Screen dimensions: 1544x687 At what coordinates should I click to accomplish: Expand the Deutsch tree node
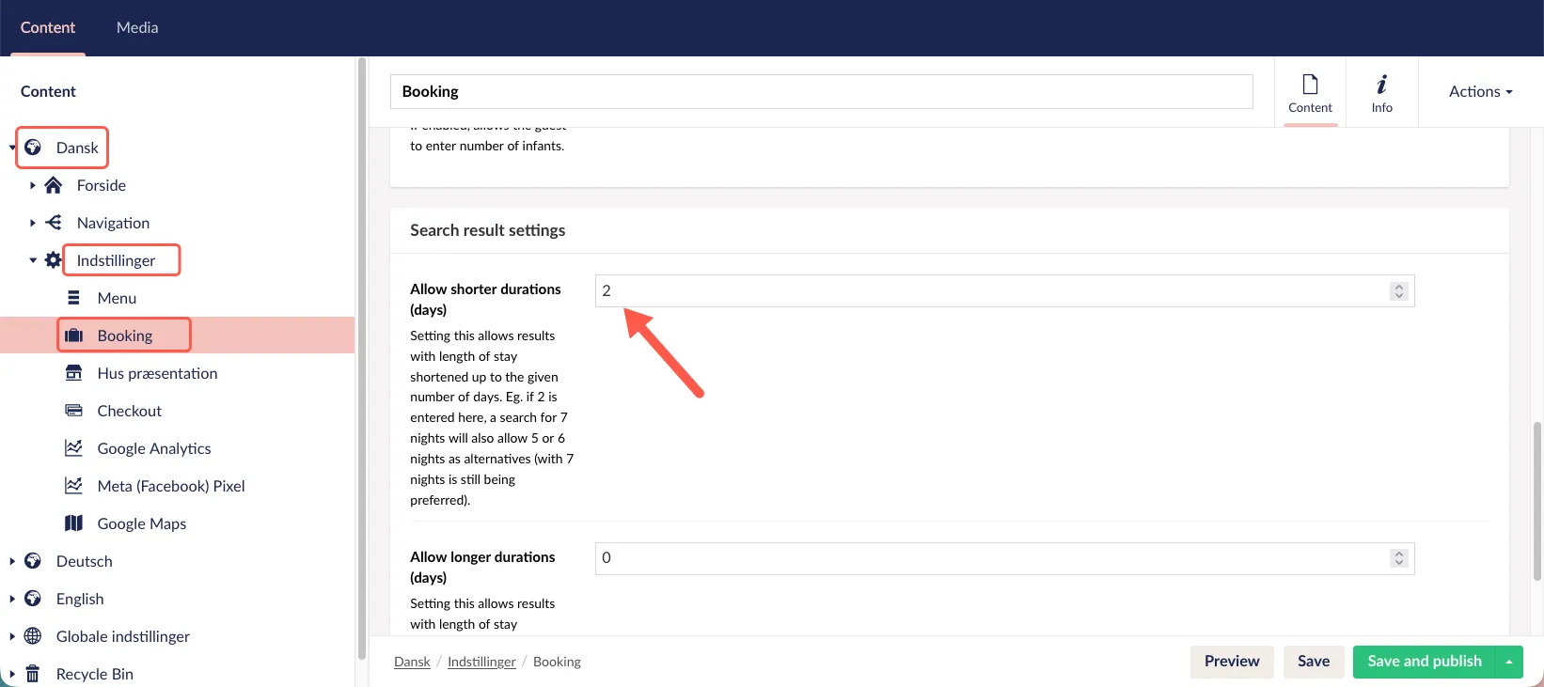12,561
